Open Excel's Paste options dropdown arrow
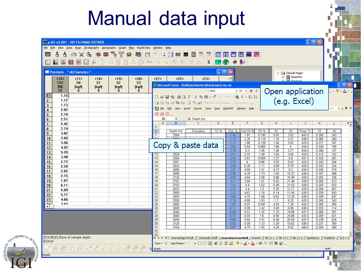Image resolution: width=361 pixels, height=271 pixels. (x=210, y=97)
